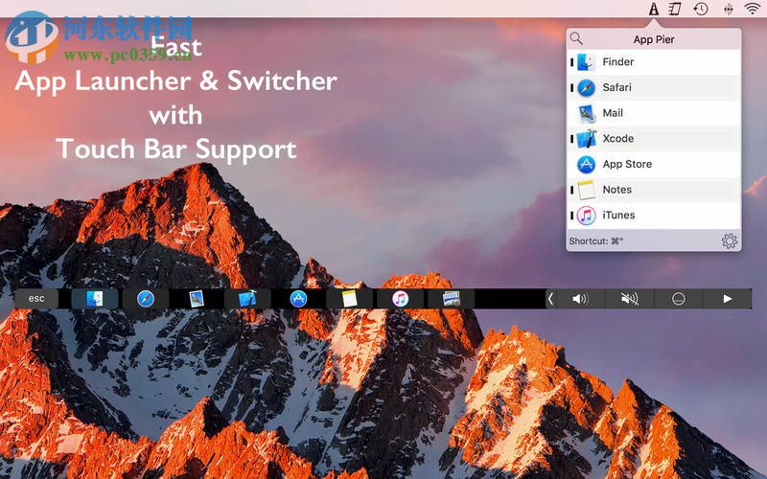Tap Finder icon on the Touch Bar

tap(94, 299)
